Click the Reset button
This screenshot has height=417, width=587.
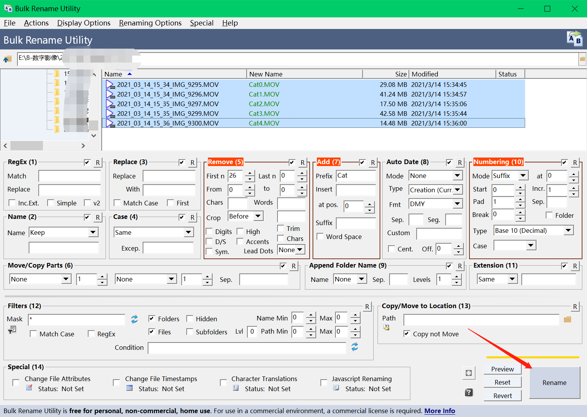click(x=502, y=382)
